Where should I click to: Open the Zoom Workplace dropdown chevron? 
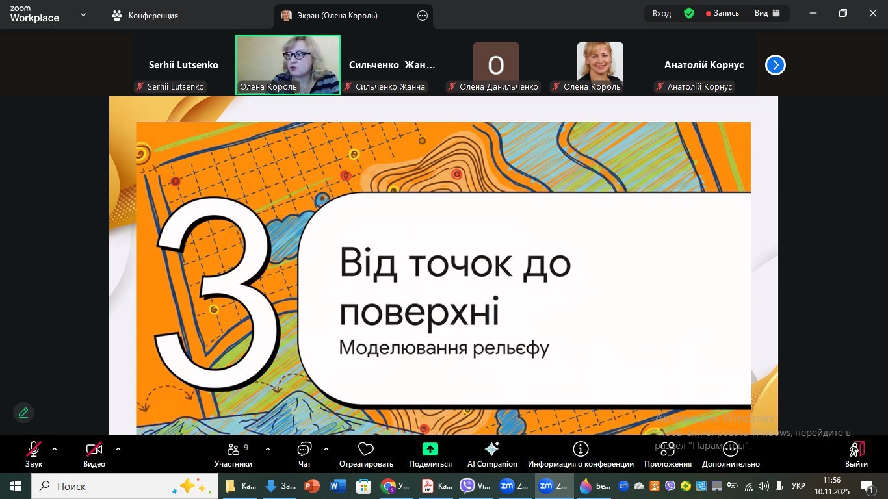83,14
